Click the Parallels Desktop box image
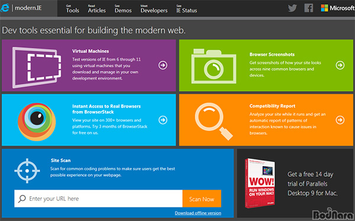 [260, 183]
